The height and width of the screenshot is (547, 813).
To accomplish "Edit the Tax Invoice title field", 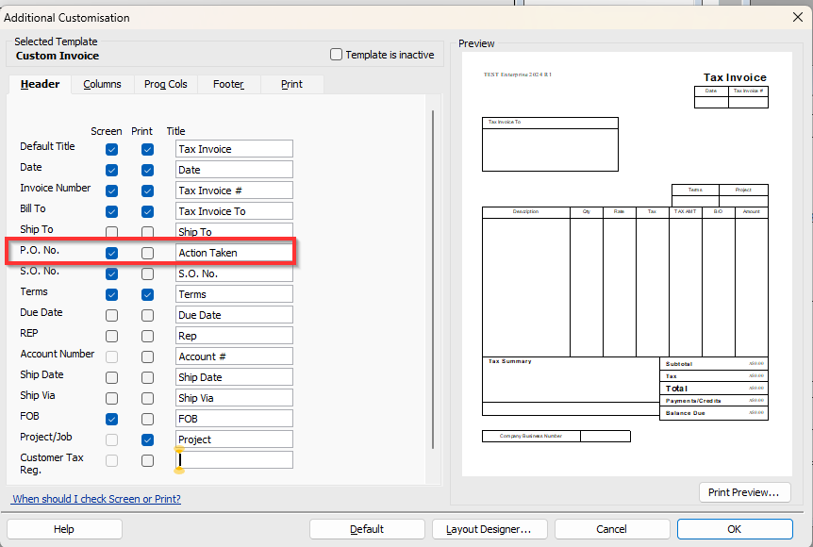I will [x=234, y=149].
